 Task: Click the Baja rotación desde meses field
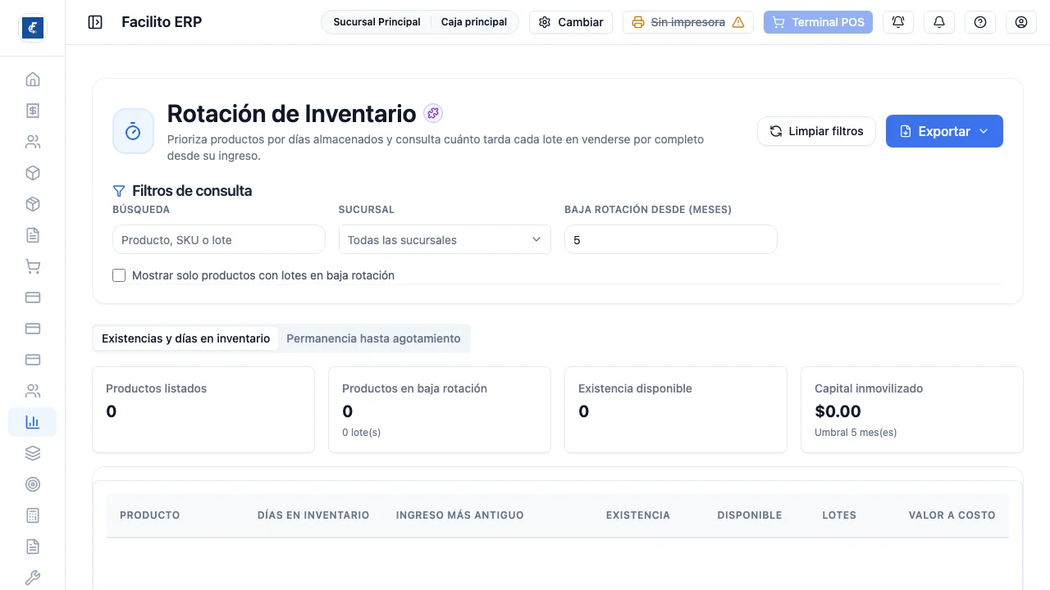point(671,239)
